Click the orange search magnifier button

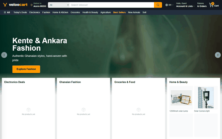(x=158, y=5)
